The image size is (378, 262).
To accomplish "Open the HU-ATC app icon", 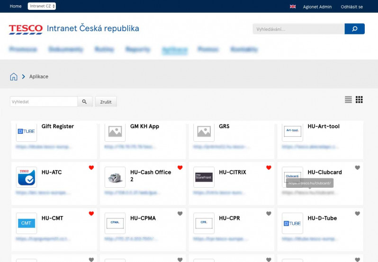I will click(27, 177).
